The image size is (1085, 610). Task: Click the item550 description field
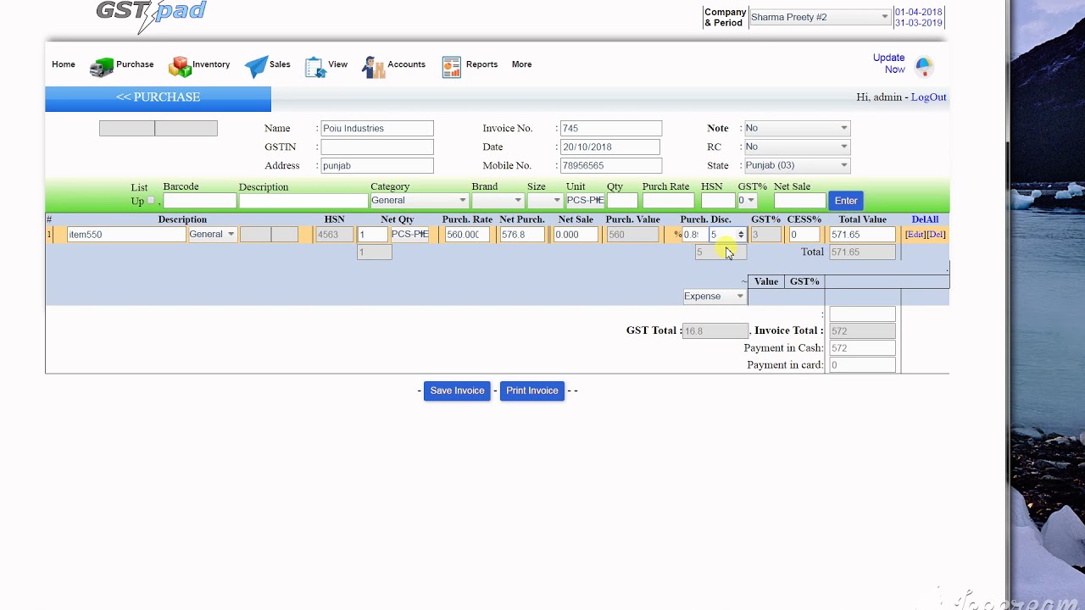(125, 235)
